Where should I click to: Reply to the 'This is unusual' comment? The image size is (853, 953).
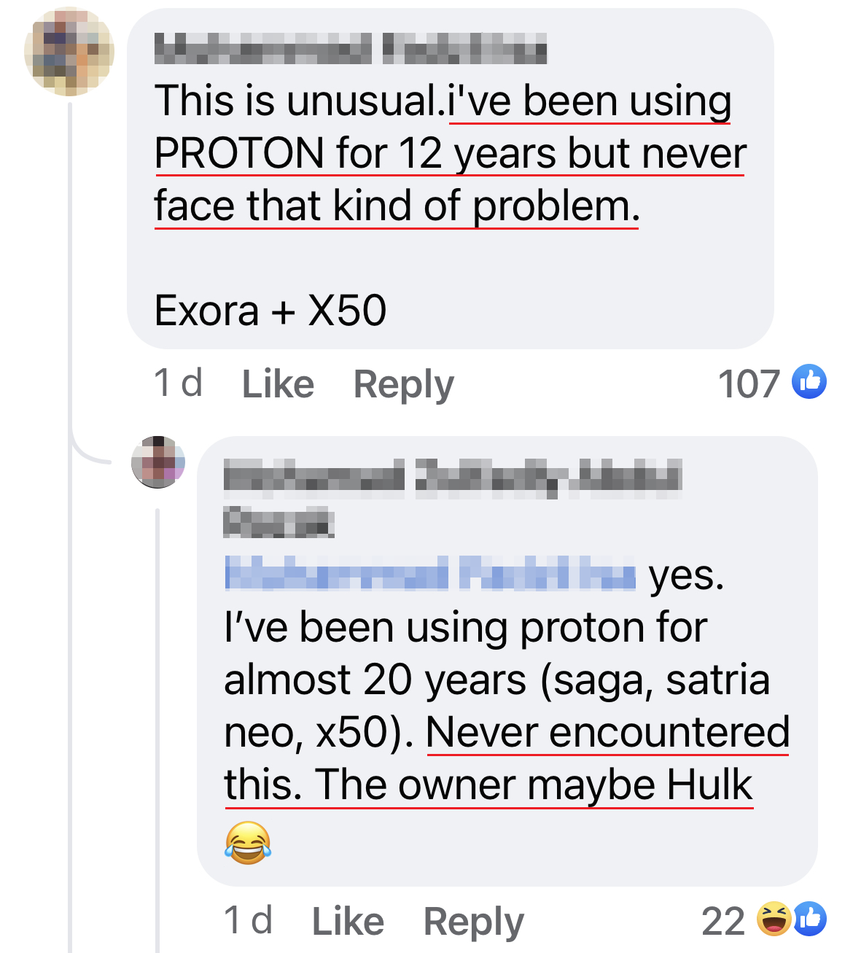pos(403,384)
